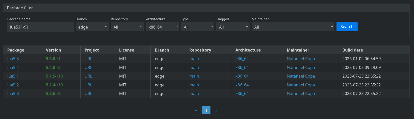The height and width of the screenshot is (119, 414).
Task: Open Natanael Copa maintainer link for lua5.5
Action: [301, 59]
